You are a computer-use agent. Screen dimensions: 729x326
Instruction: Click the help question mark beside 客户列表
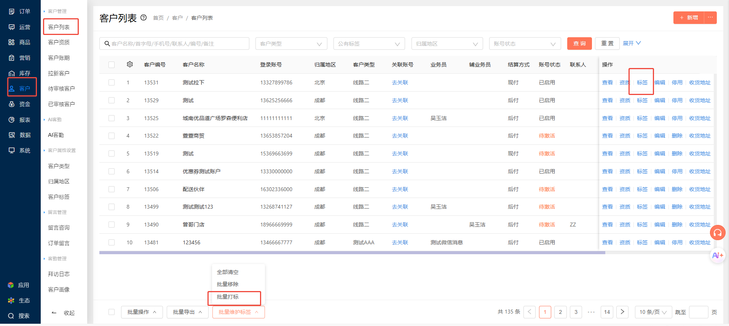click(144, 17)
